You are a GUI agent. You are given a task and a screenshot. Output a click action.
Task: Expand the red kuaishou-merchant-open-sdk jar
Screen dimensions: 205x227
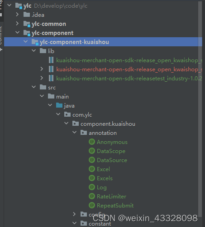42,69
